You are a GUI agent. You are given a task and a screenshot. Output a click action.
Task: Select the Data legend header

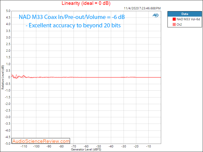click(185, 14)
